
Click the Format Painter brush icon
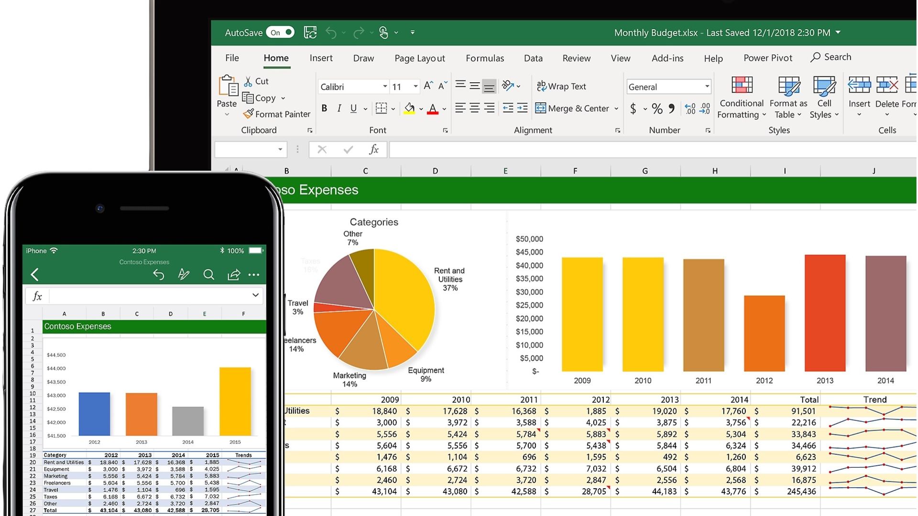[x=248, y=114]
